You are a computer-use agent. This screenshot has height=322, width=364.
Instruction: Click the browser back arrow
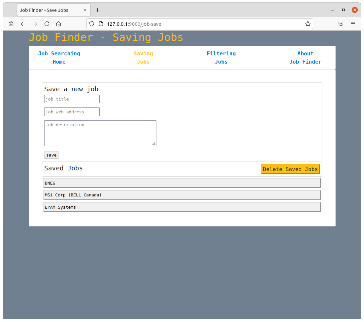pos(23,24)
